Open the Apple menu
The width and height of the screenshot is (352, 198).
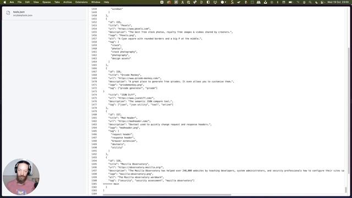5,2
